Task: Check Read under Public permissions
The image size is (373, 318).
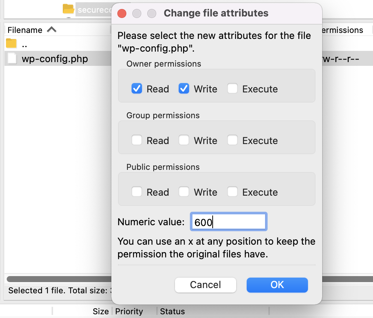Action: click(136, 192)
